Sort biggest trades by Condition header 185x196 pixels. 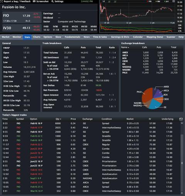[107, 119]
